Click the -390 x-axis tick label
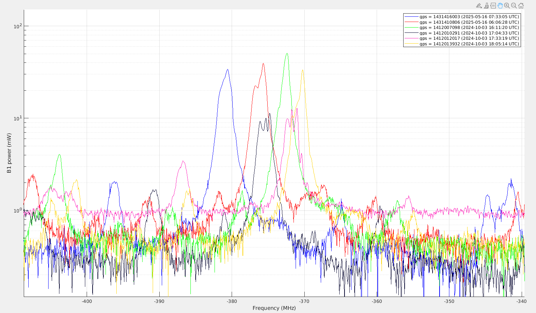536x313 pixels. [x=159, y=301]
